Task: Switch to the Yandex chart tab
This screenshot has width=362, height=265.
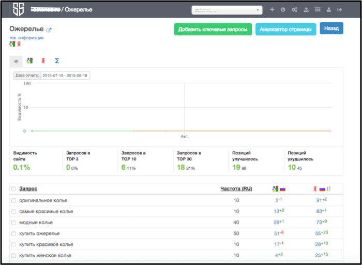Action: pos(43,61)
